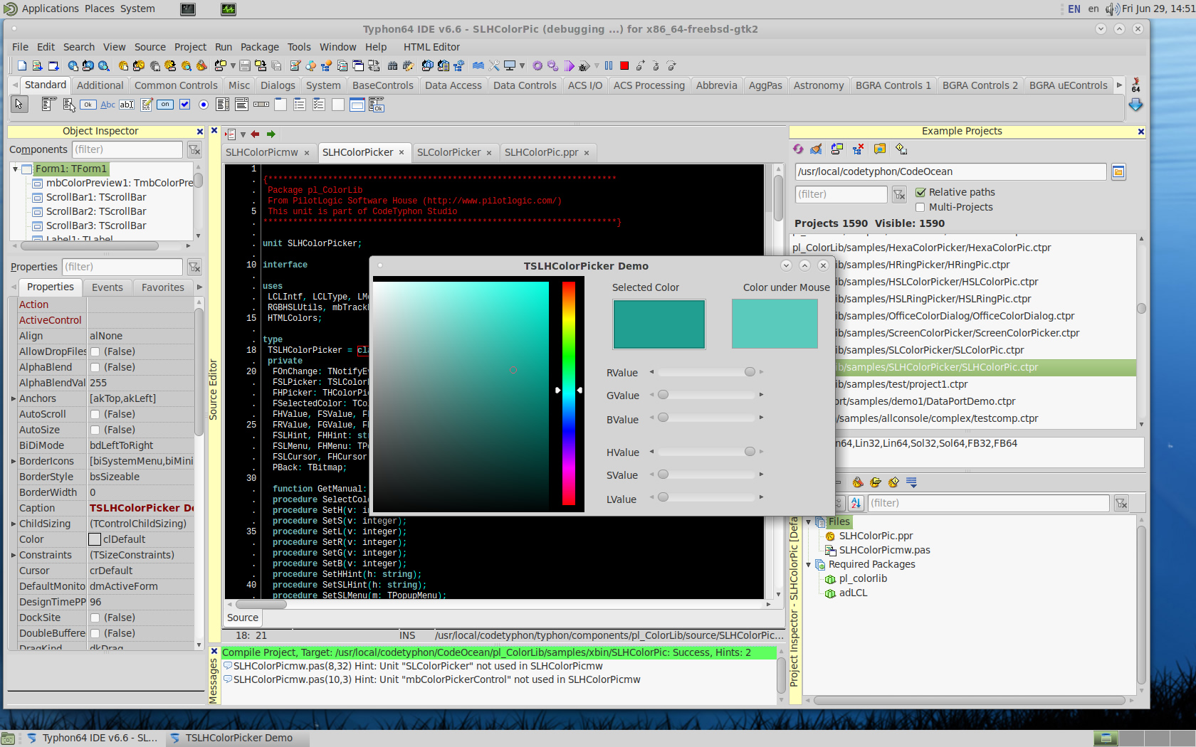Click the CodeOcean path input field

click(950, 171)
